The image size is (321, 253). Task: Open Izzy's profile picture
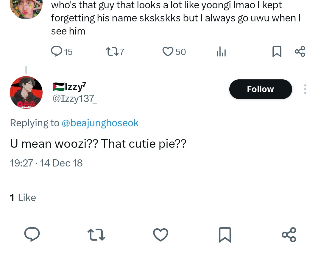tap(26, 92)
